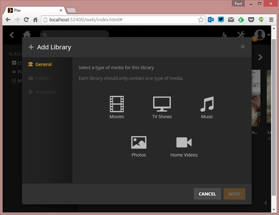Image resolution: width=279 pixels, height=215 pixels.
Task: Open the Twitter extension
Action: point(221,19)
